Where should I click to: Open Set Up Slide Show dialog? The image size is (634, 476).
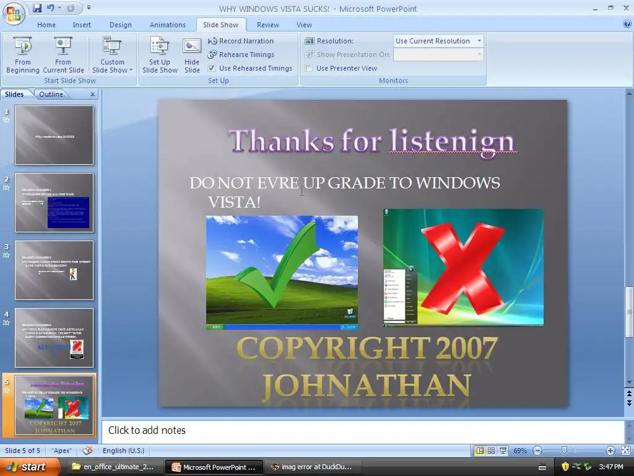pos(160,55)
